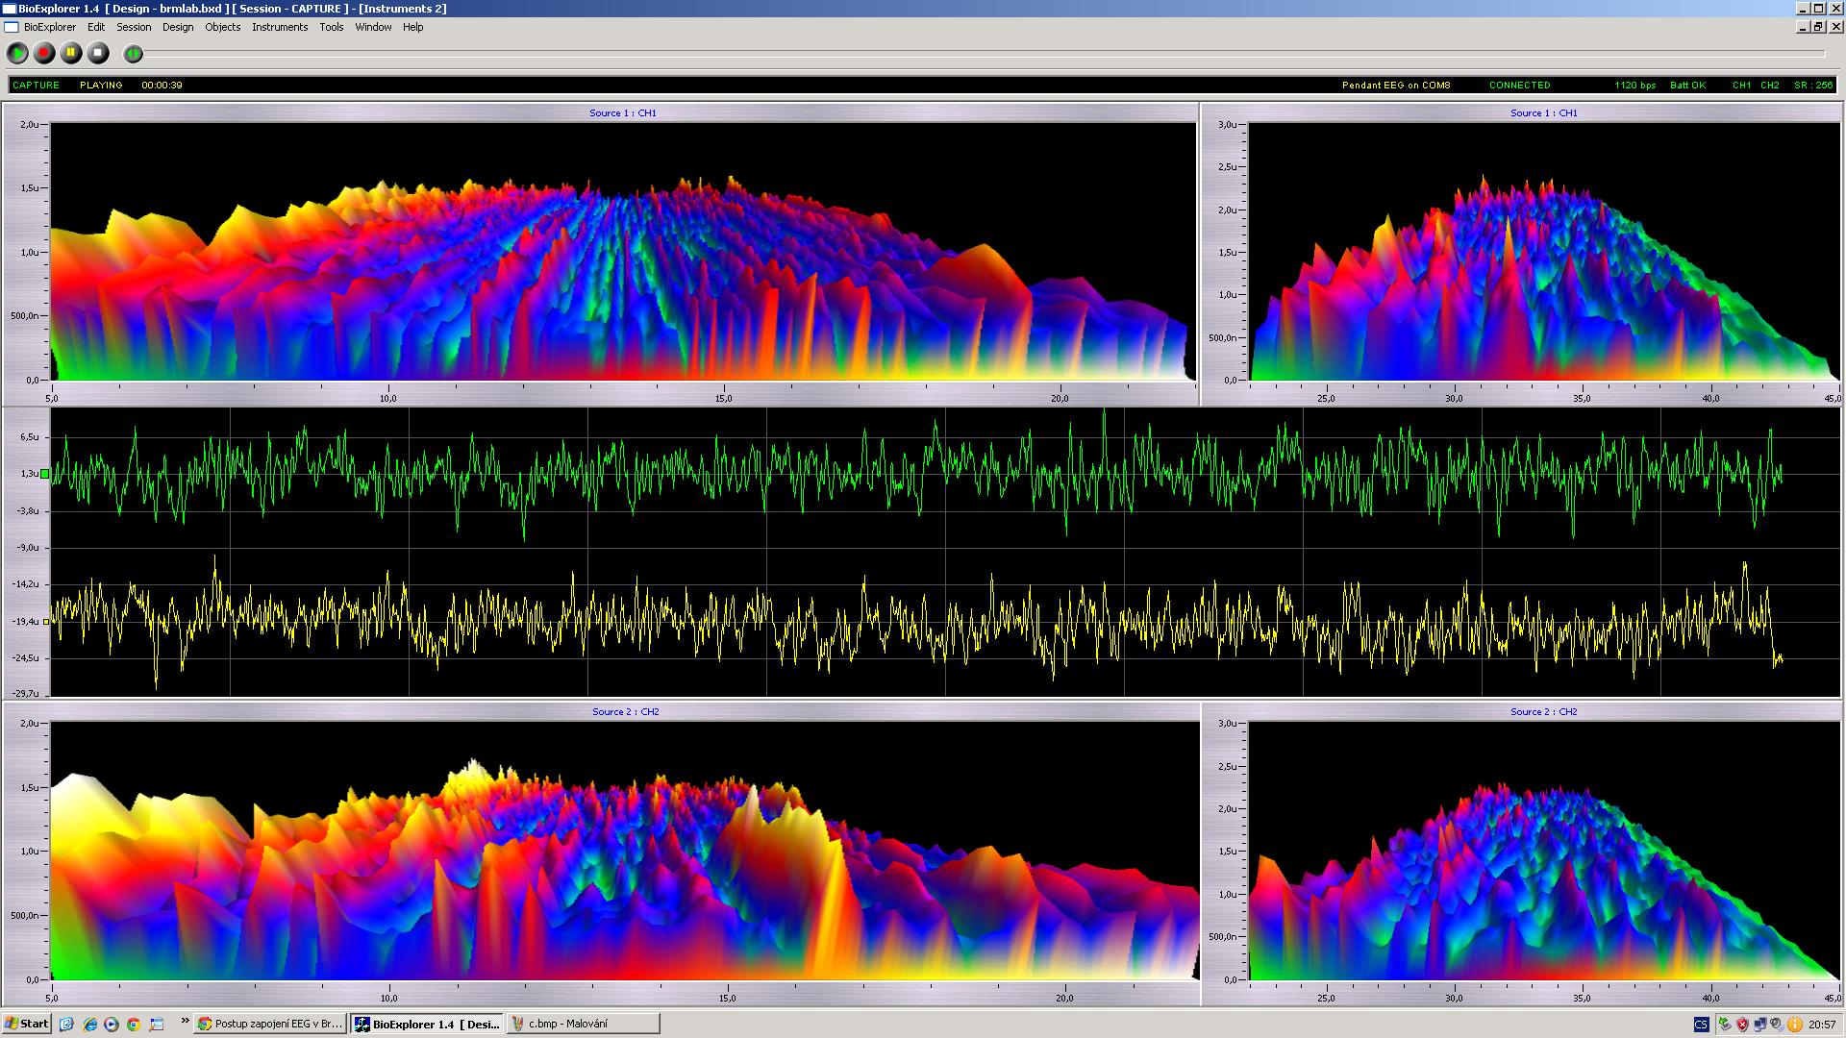The image size is (1846, 1038).
Task: Open the Session menu
Action: click(x=134, y=27)
